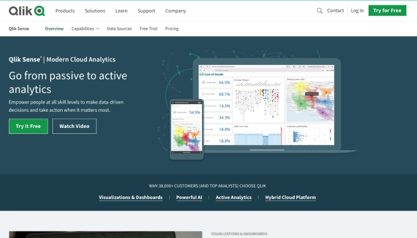Click the laptop dashboard preview image
Image resolution: width=417 pixels, height=238 pixels.
[269, 104]
